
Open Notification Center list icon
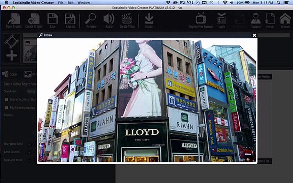[286, 3]
